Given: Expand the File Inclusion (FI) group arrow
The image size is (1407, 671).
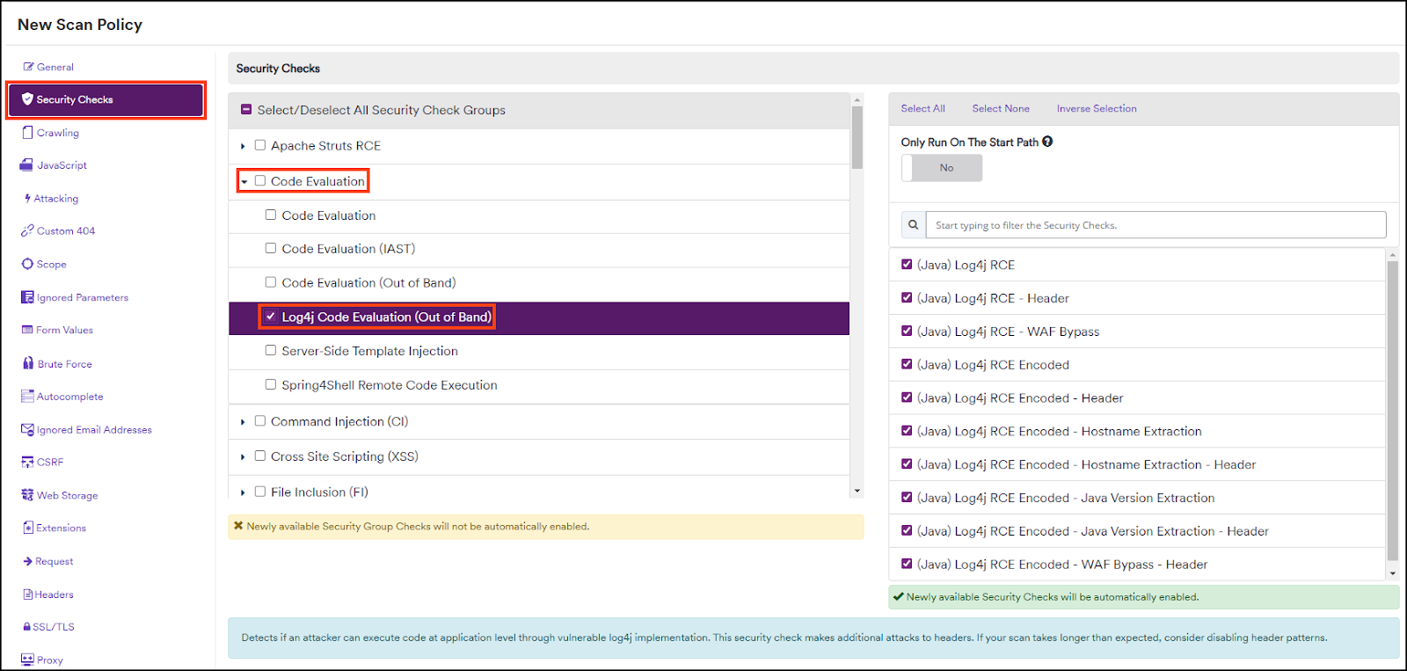Looking at the screenshot, I should click(243, 492).
